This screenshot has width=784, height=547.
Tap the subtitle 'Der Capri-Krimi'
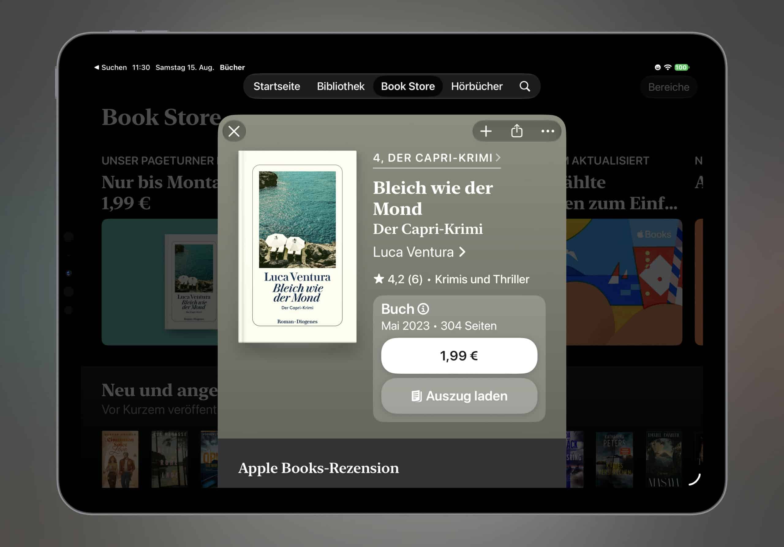pos(428,229)
